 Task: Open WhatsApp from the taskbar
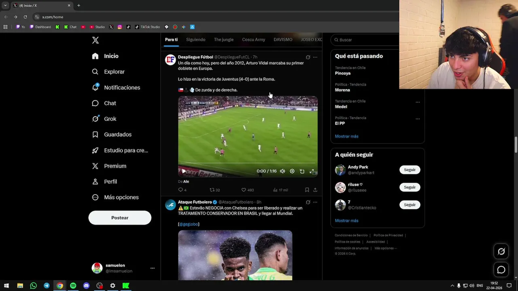pyautogui.click(x=33, y=286)
